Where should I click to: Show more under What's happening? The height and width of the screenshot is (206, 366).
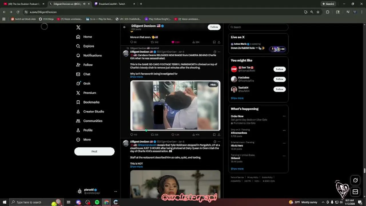click(x=237, y=169)
